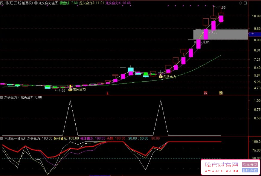Select the 龙头合力3: 11.01 label
Screen dimensions: 261x176
pyautogui.click(x=91, y=3)
